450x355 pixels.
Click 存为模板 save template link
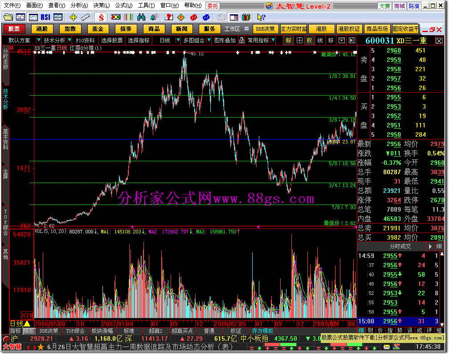tap(262, 331)
